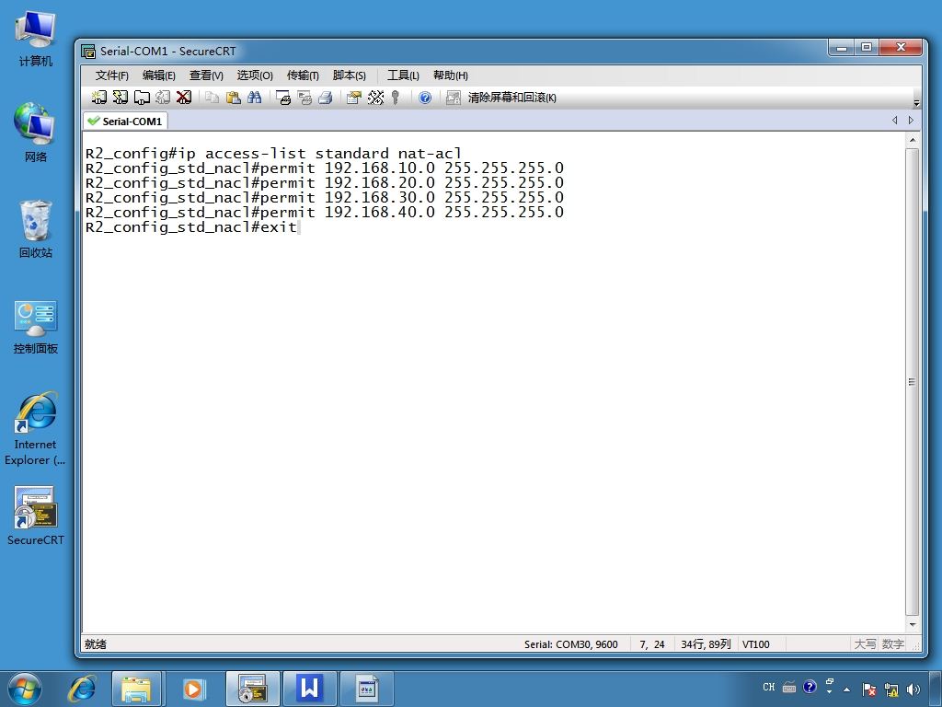Click the 就绪 status text

click(x=96, y=643)
